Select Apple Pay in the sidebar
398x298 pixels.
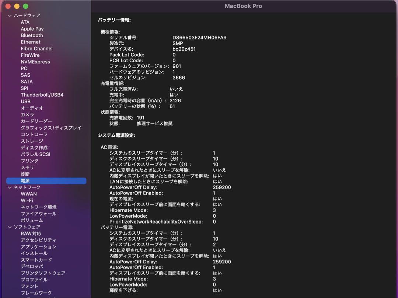click(32, 29)
